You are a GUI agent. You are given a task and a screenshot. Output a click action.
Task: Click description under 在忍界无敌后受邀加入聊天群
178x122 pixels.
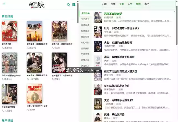(x=137, y=79)
